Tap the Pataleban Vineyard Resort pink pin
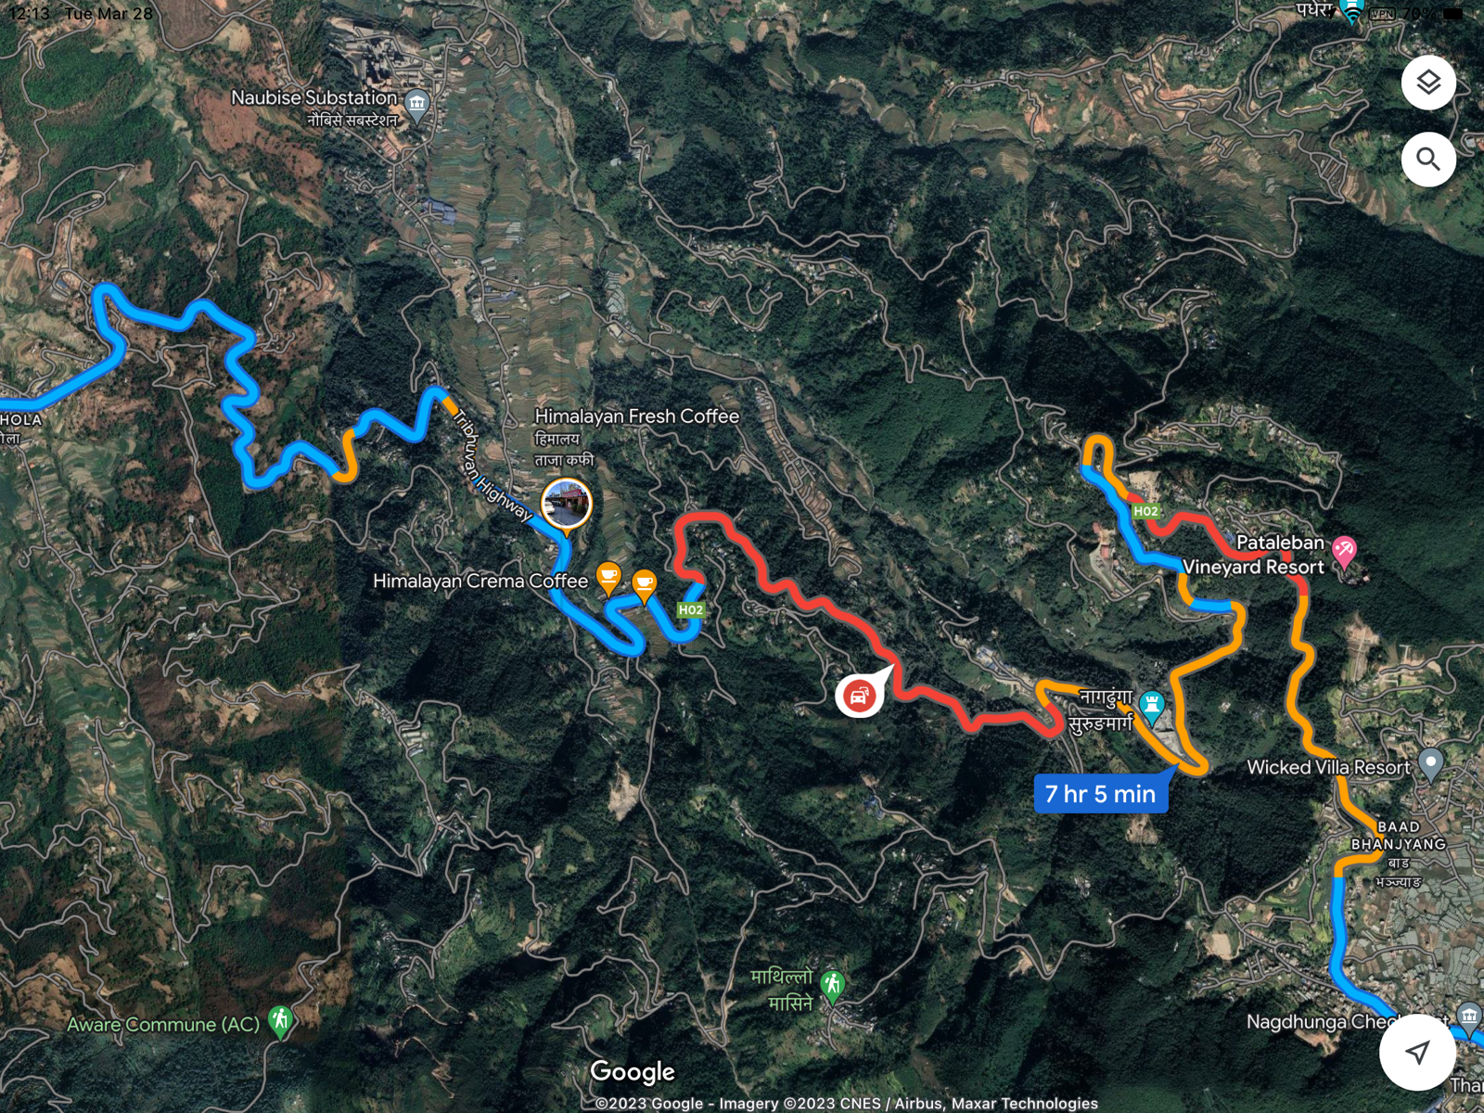1484x1113 pixels. tap(1344, 552)
